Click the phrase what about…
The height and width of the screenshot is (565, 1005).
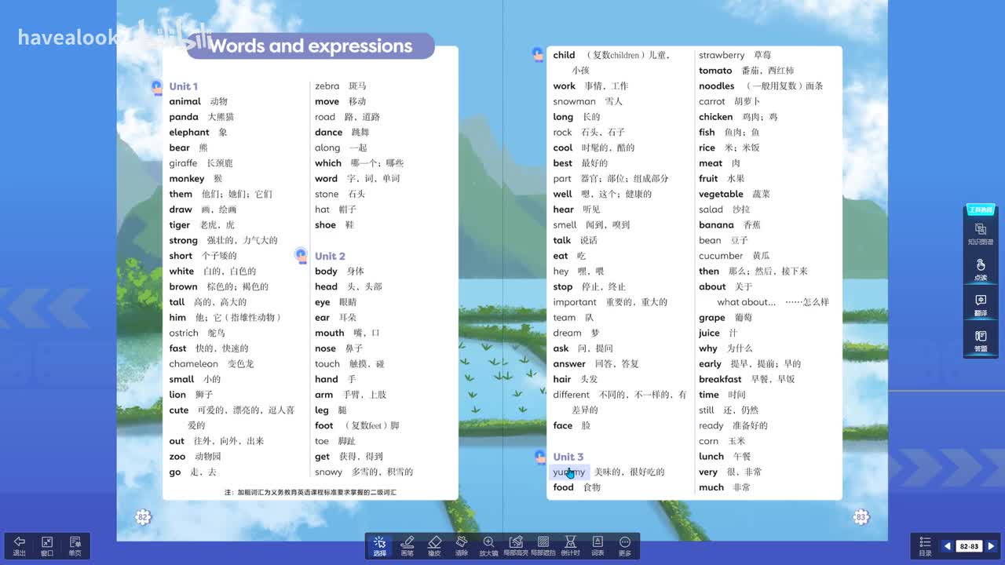pos(746,302)
